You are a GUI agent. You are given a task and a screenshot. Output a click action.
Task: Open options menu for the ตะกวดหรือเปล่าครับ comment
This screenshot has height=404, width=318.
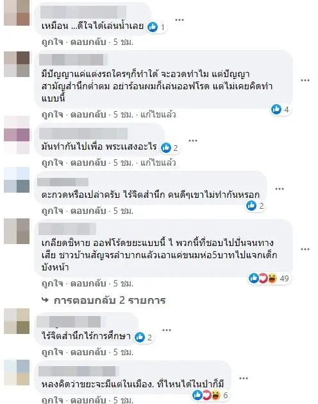point(280,189)
